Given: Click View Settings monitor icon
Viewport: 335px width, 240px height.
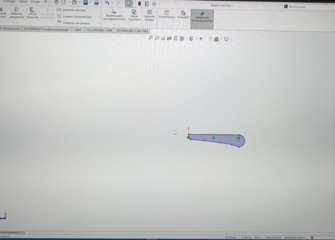Looking at the screenshot, I should click(226, 39).
